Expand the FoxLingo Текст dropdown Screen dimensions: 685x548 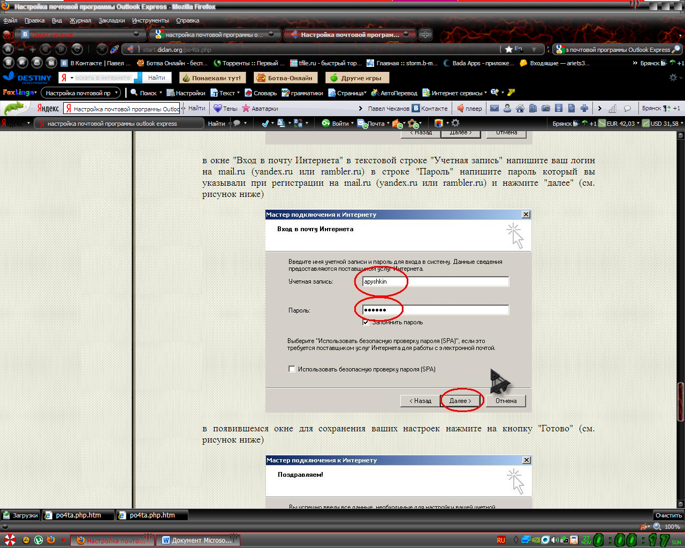(238, 93)
